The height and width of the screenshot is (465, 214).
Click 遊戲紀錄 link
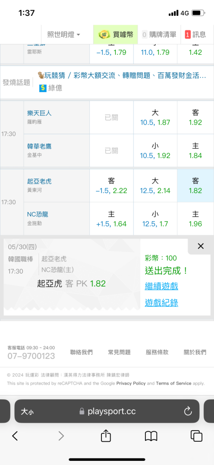pos(161,303)
